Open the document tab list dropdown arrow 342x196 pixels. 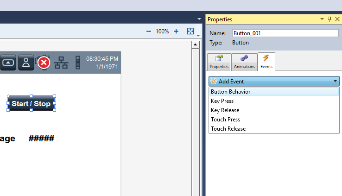click(199, 19)
